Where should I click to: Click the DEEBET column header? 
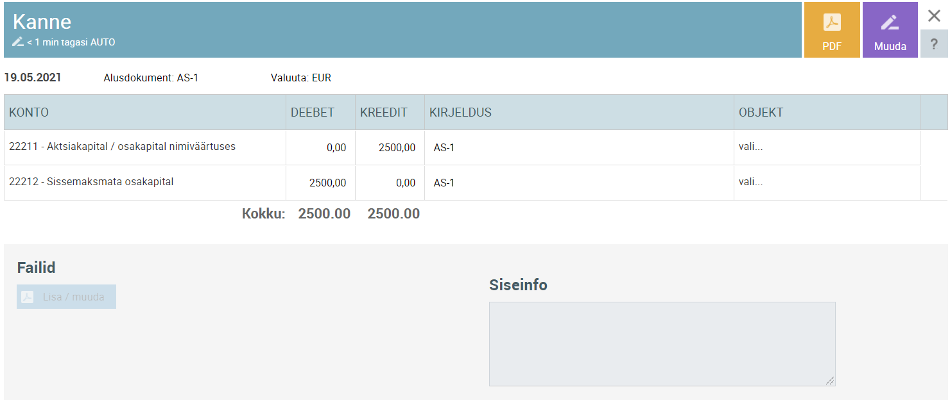click(x=313, y=113)
